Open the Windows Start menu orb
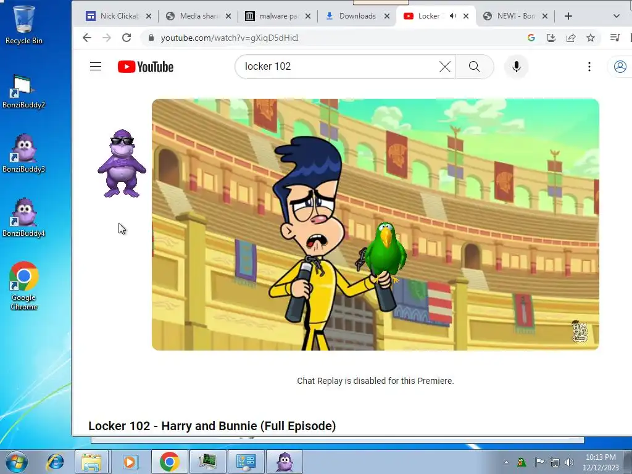 click(x=16, y=462)
